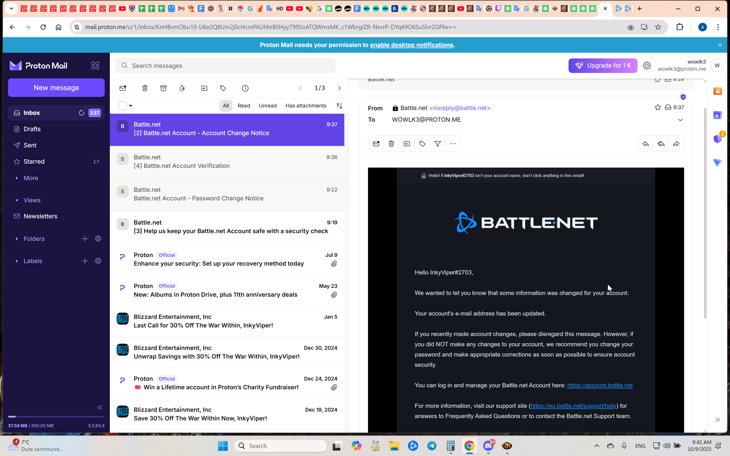Click the New message button

pyautogui.click(x=56, y=88)
